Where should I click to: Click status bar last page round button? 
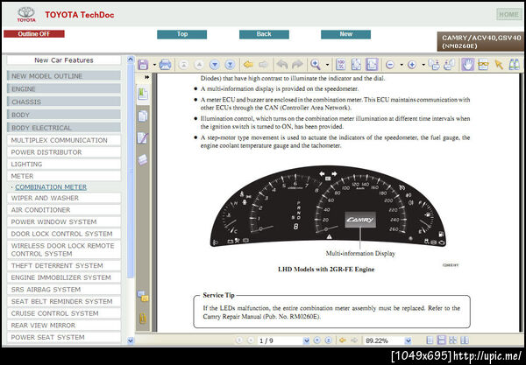(329, 340)
